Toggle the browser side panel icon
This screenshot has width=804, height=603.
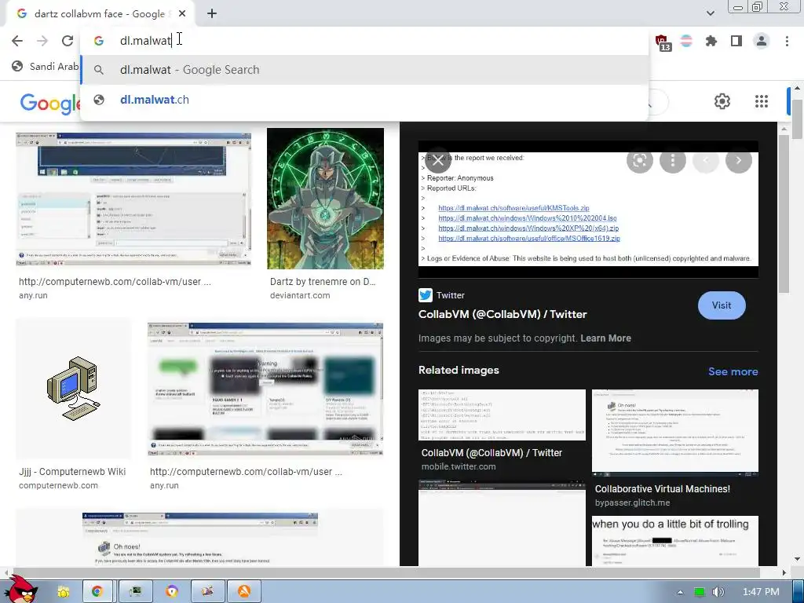736,41
